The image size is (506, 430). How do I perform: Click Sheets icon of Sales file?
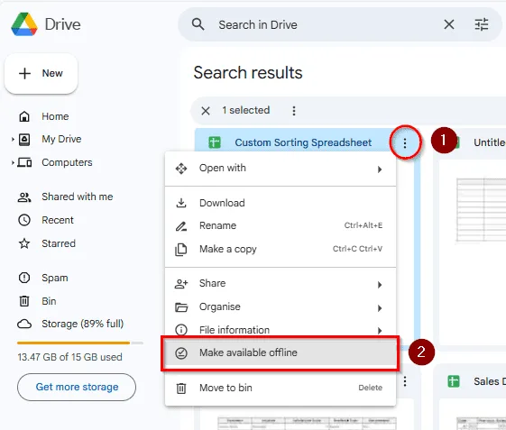pyautogui.click(x=454, y=381)
